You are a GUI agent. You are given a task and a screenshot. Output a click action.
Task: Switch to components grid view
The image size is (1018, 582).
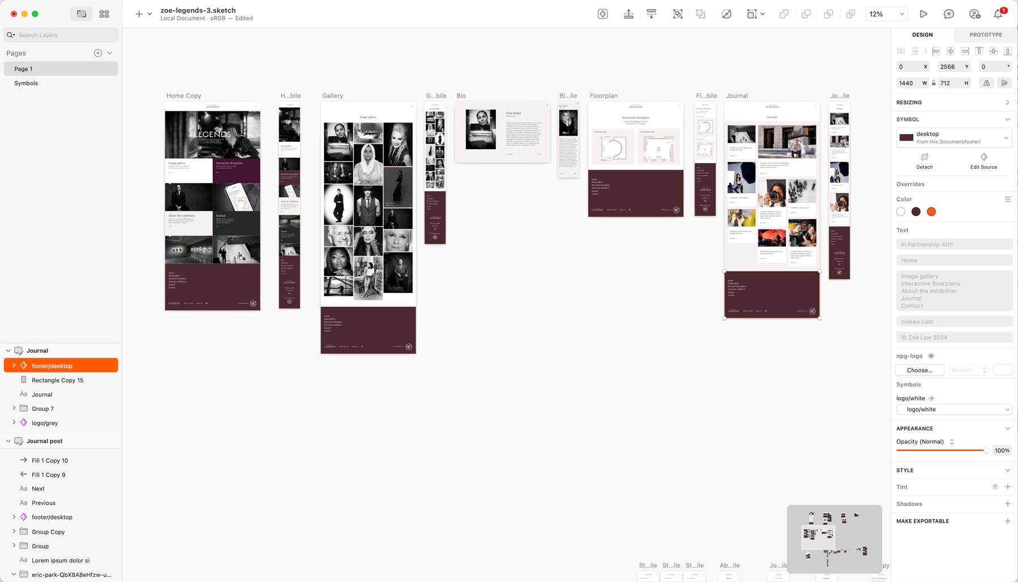tap(104, 14)
